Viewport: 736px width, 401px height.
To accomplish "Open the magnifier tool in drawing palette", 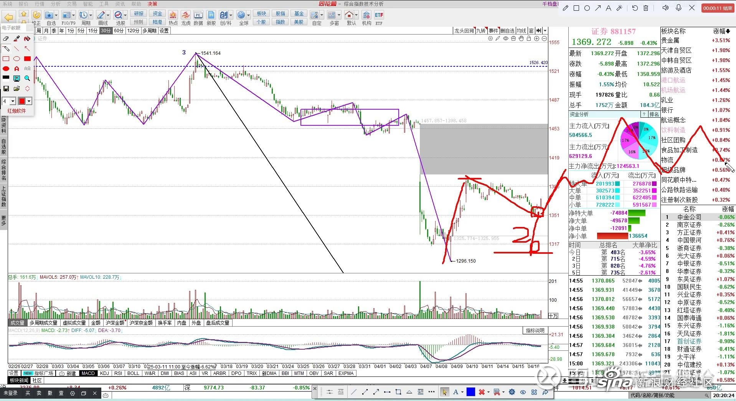I will pyautogui.click(x=27, y=78).
